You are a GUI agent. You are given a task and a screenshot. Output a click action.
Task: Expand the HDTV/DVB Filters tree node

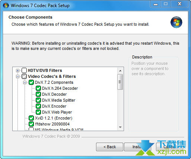point(17,70)
